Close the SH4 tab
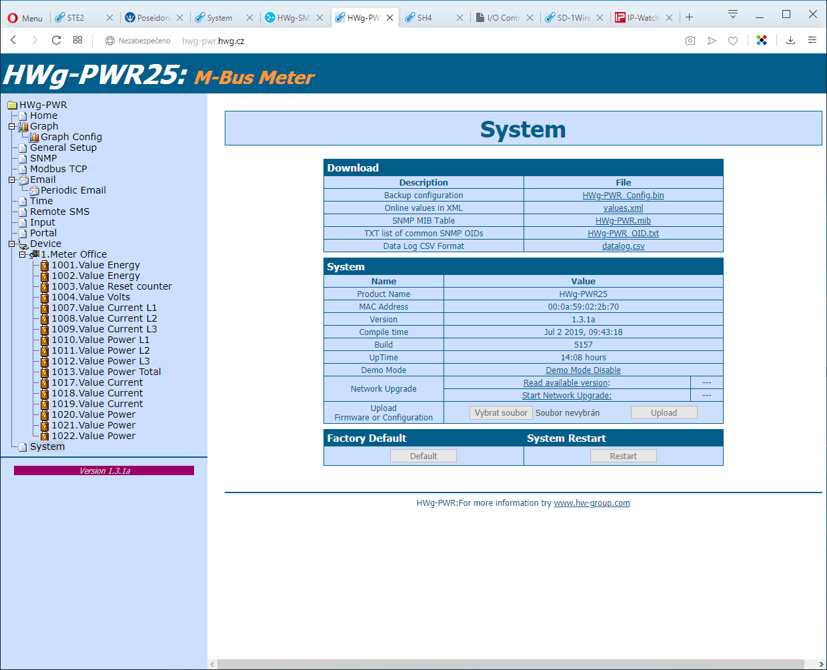The width and height of the screenshot is (827, 670). coord(460,18)
